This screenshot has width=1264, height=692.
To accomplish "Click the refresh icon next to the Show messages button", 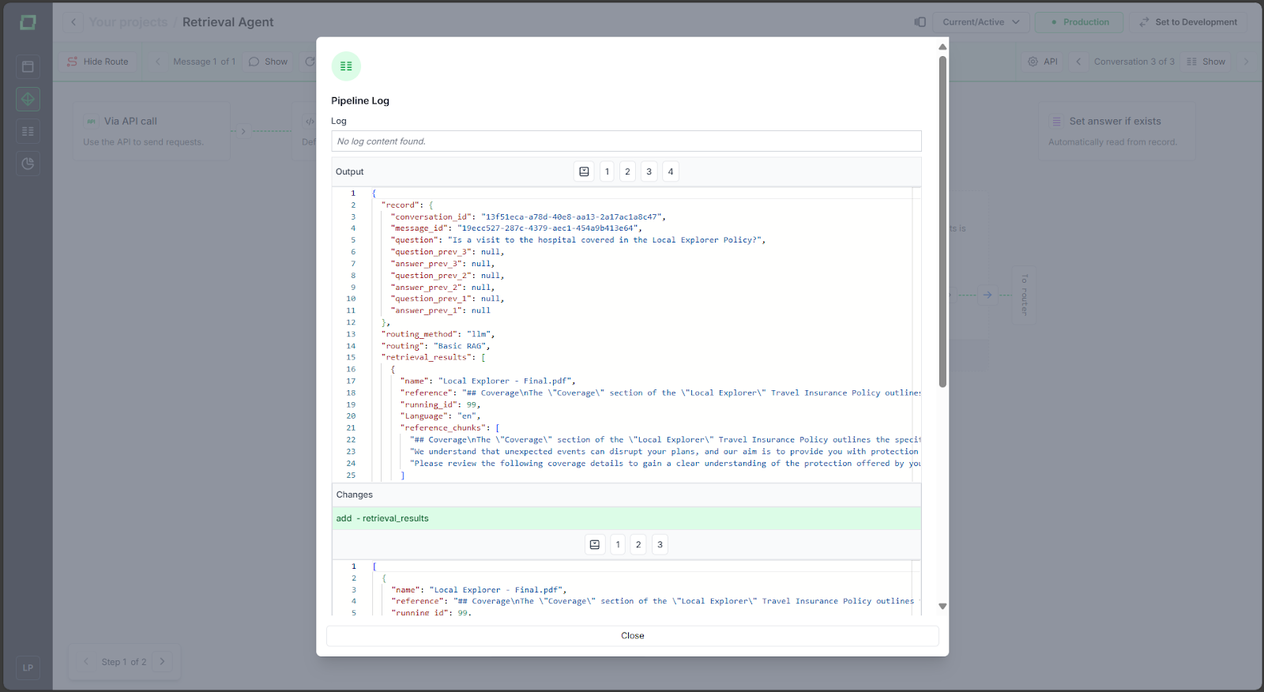I will (x=309, y=62).
